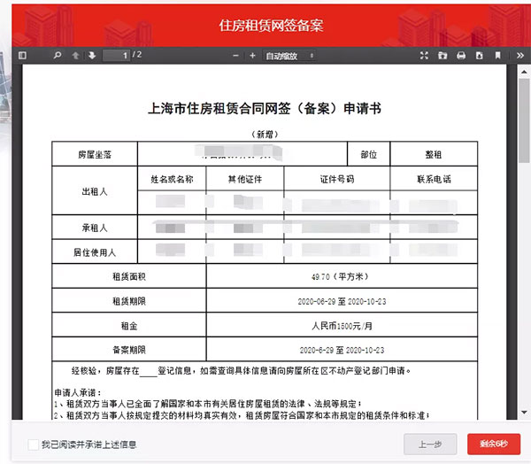This screenshot has width=531, height=464.
Task: Click the 49.70（平方米） value
Action: pos(341,276)
